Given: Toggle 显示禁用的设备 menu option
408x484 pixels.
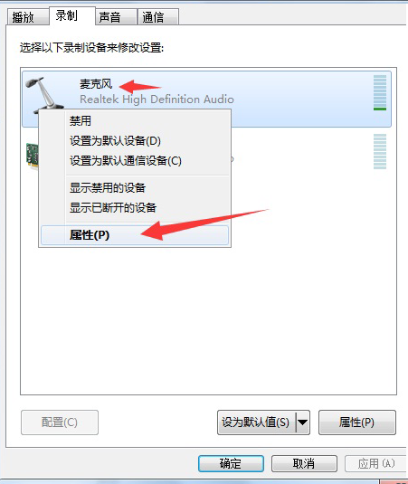Looking at the screenshot, I should [x=108, y=187].
